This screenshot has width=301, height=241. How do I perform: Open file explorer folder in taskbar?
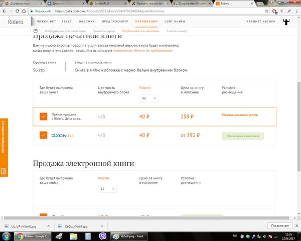tap(74, 236)
